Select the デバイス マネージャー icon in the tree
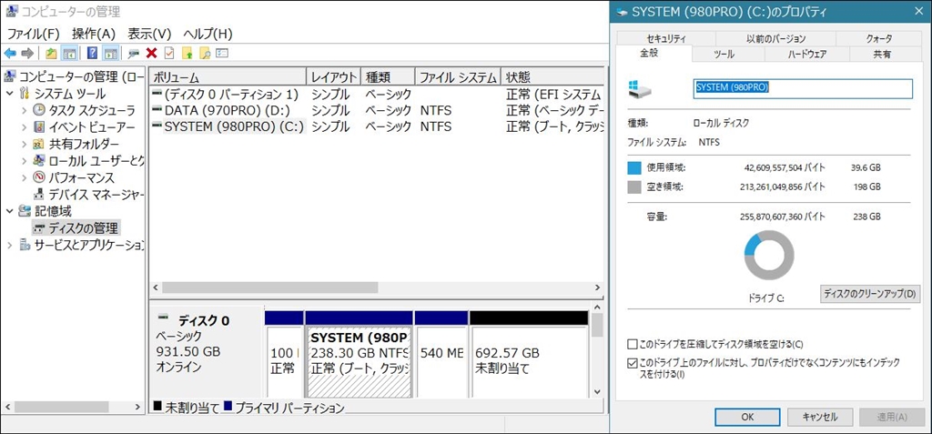The image size is (932, 434). click(x=38, y=194)
